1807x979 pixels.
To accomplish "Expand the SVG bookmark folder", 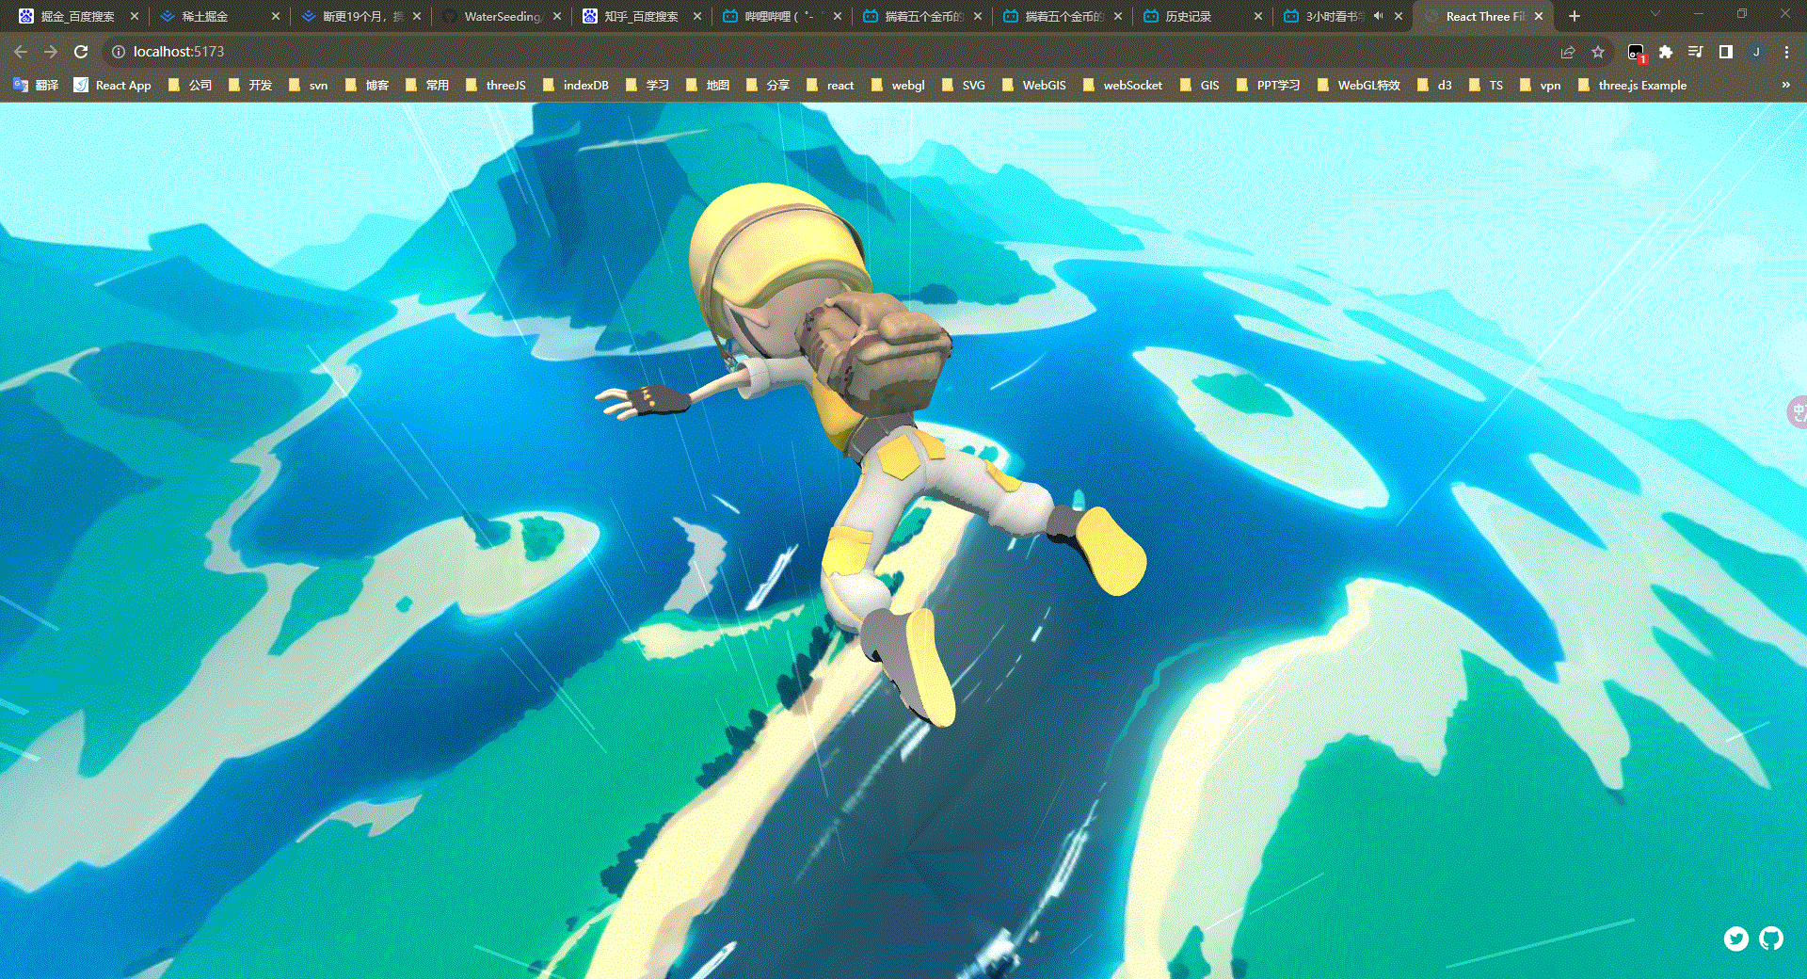I will (963, 85).
